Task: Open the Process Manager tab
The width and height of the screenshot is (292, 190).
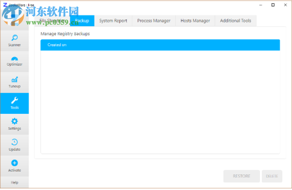Action: (154, 21)
